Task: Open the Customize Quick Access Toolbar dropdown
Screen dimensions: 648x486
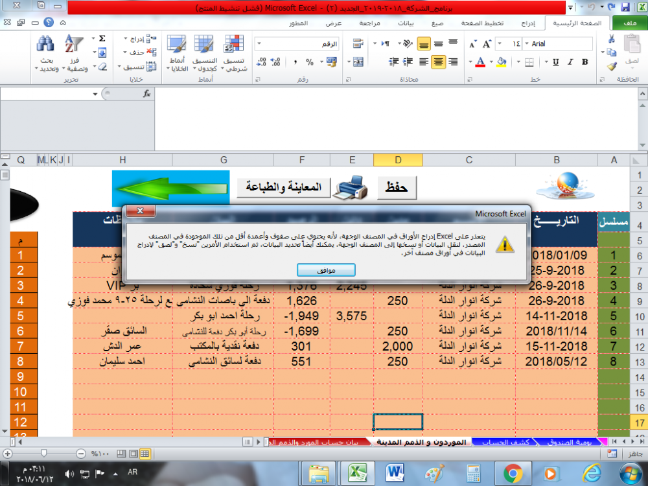Action: (571, 7)
